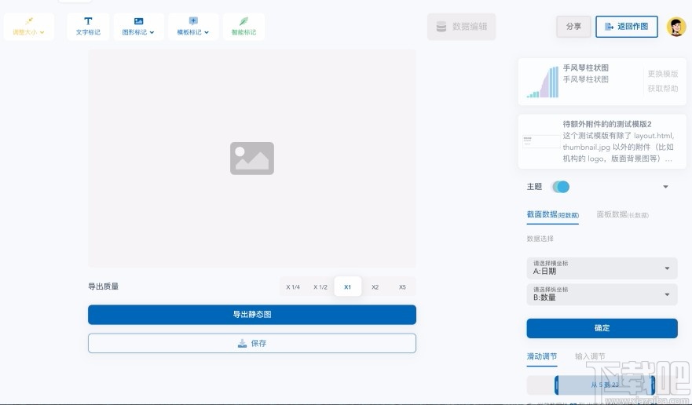Select export quality X5
The height and width of the screenshot is (405, 692).
pyautogui.click(x=402, y=286)
